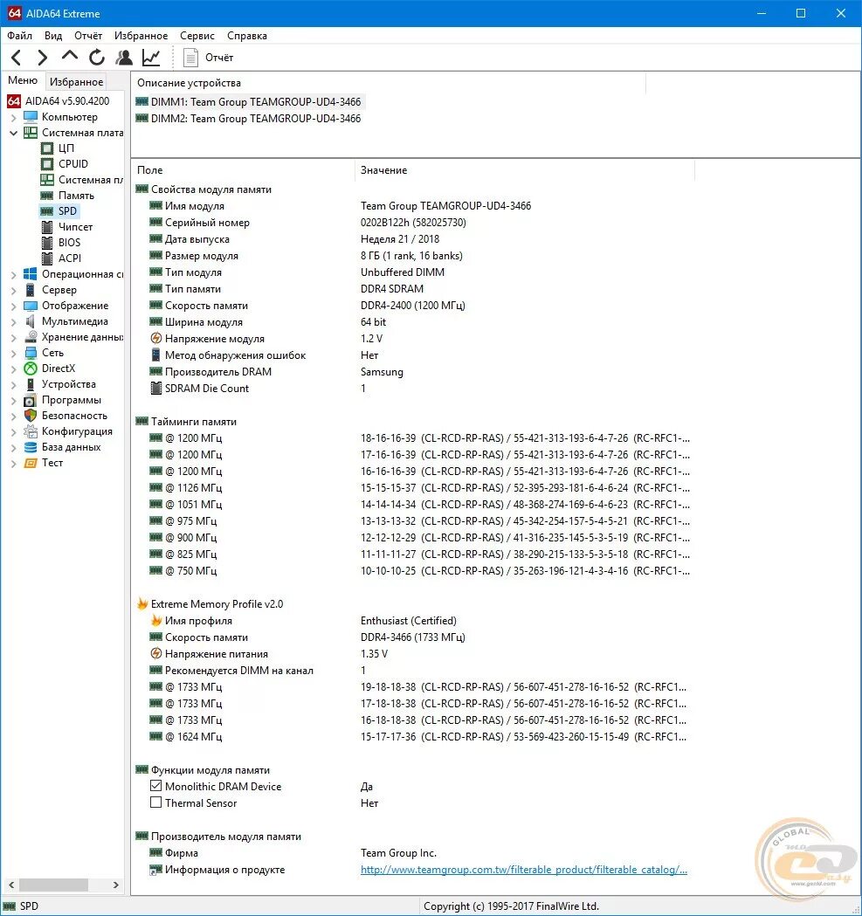Click the Отображение monitor icon
The height and width of the screenshot is (916, 862).
click(31, 306)
